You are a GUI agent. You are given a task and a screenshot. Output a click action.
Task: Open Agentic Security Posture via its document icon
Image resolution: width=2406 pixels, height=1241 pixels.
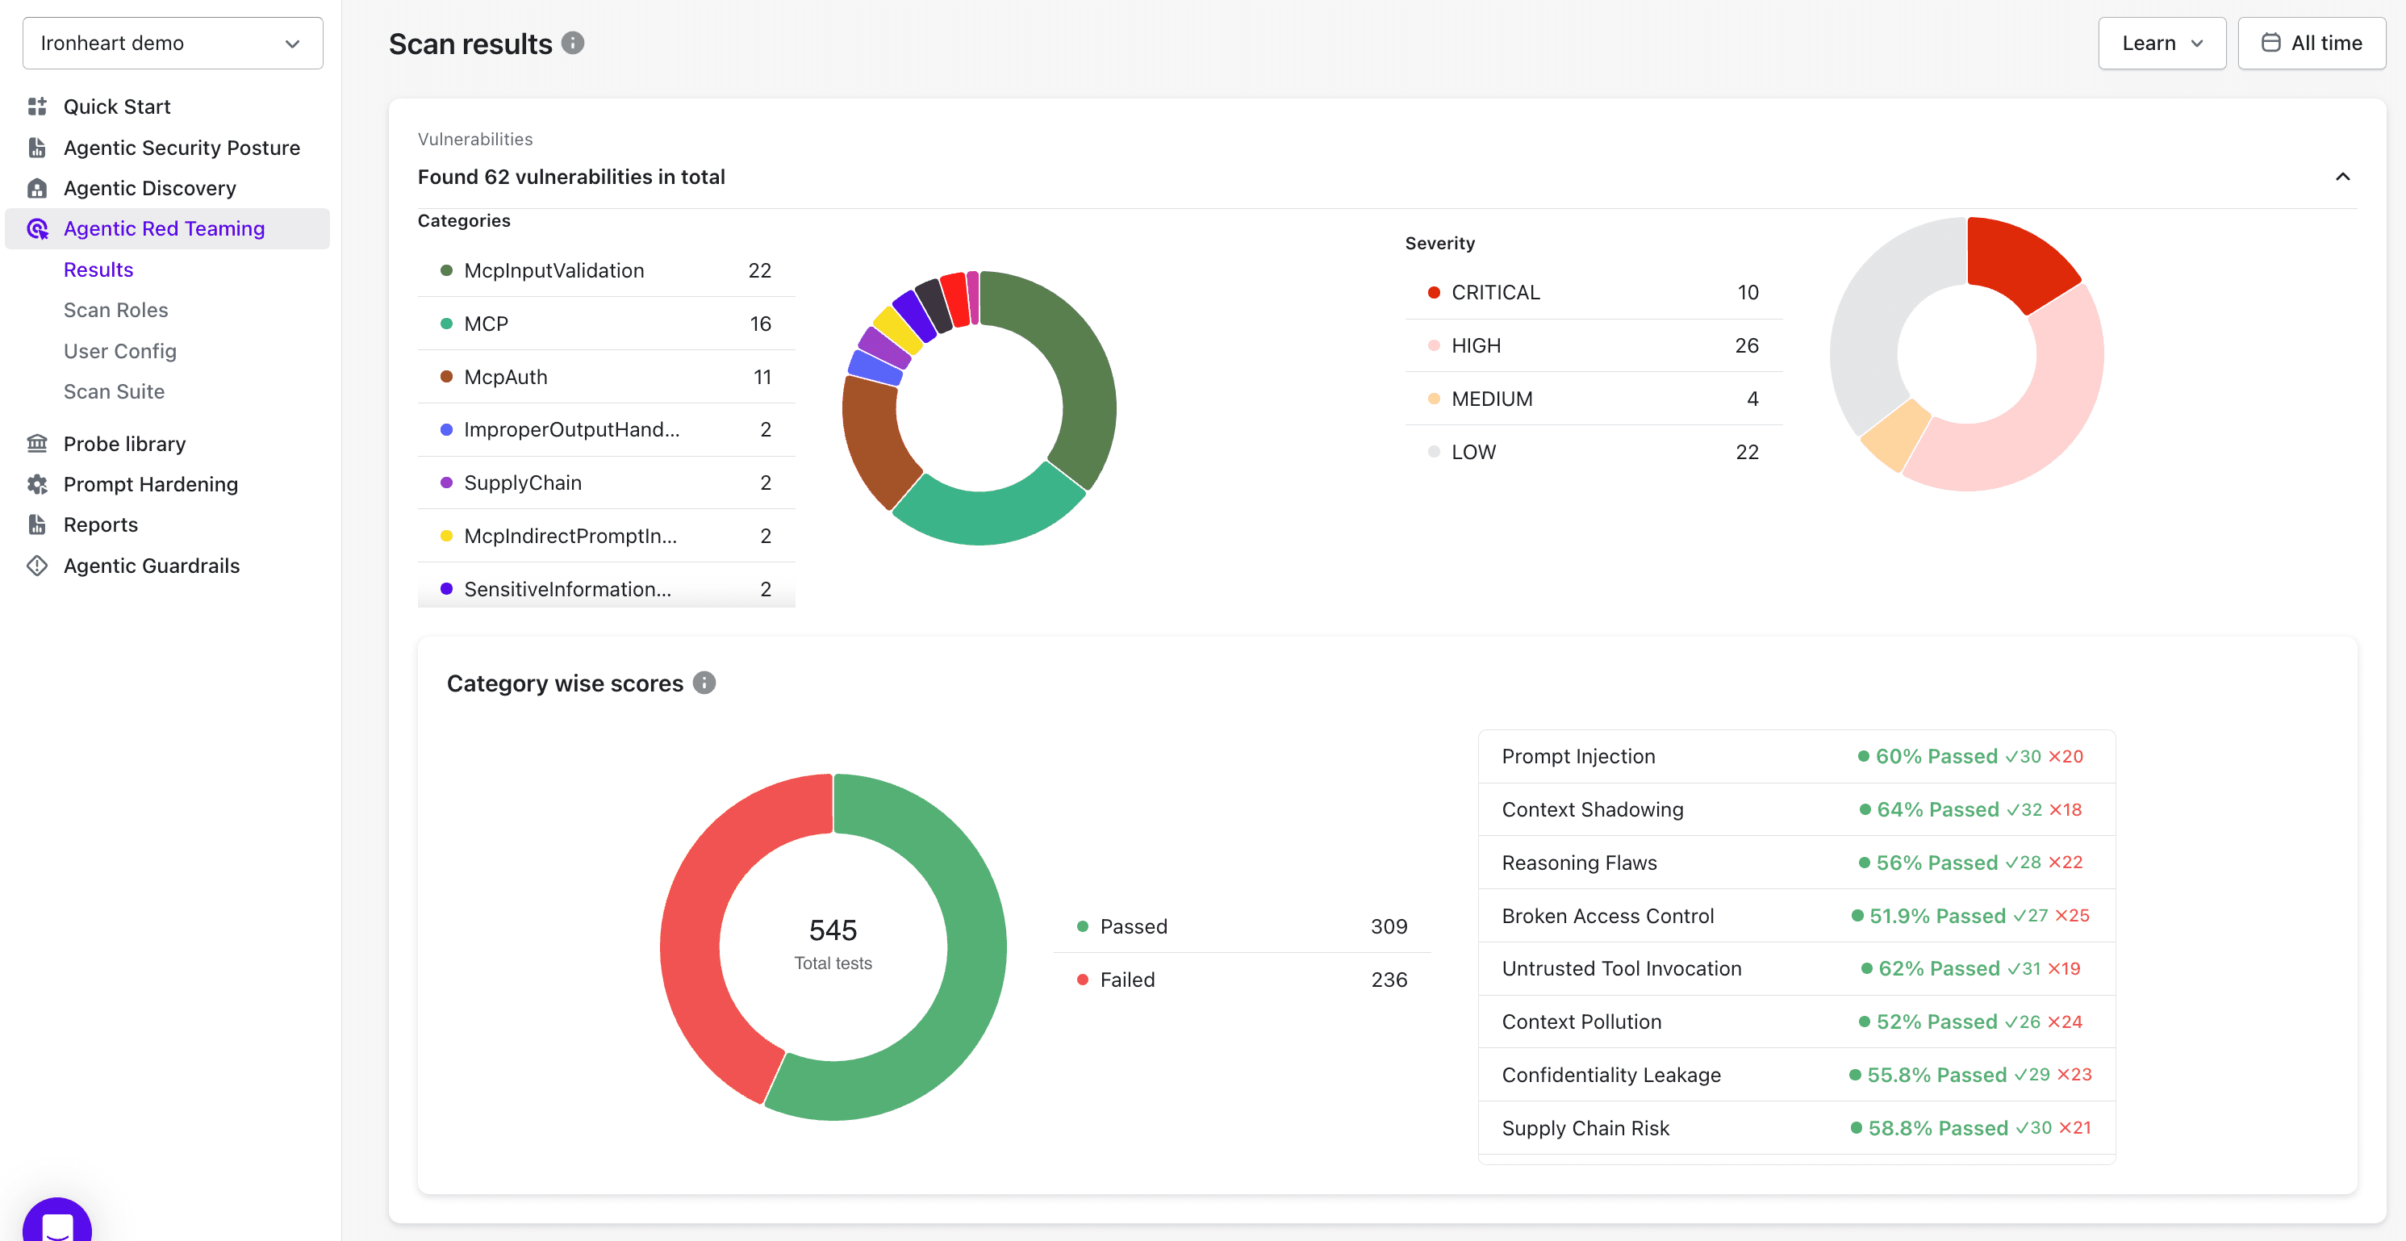tap(37, 148)
